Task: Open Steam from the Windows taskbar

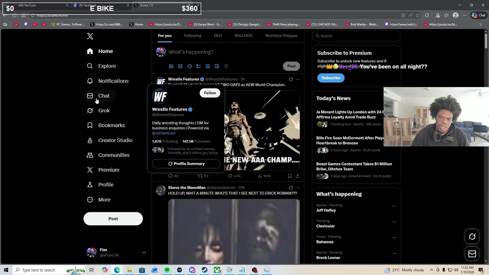Action: [204, 270]
